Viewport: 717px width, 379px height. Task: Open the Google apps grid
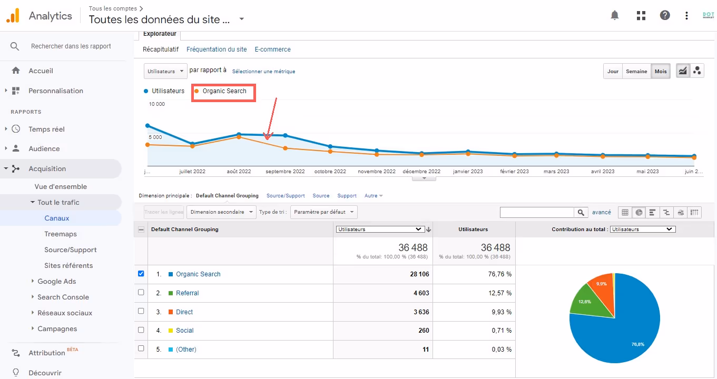(641, 15)
